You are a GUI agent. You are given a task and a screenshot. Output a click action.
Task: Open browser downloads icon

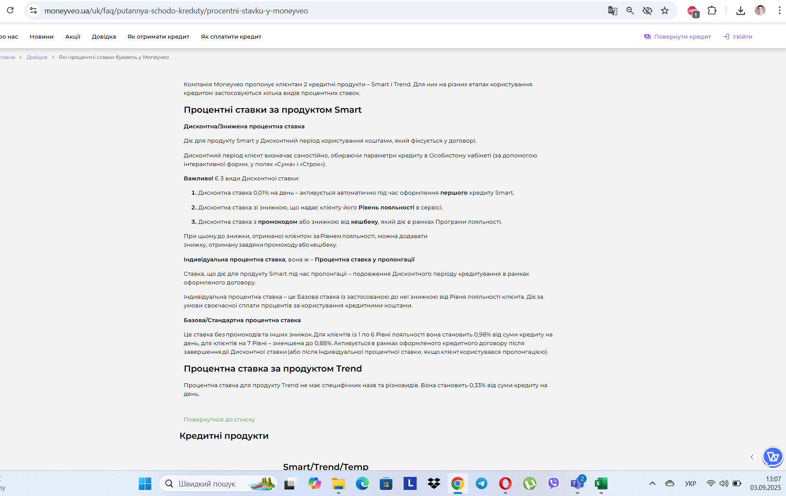click(x=740, y=10)
